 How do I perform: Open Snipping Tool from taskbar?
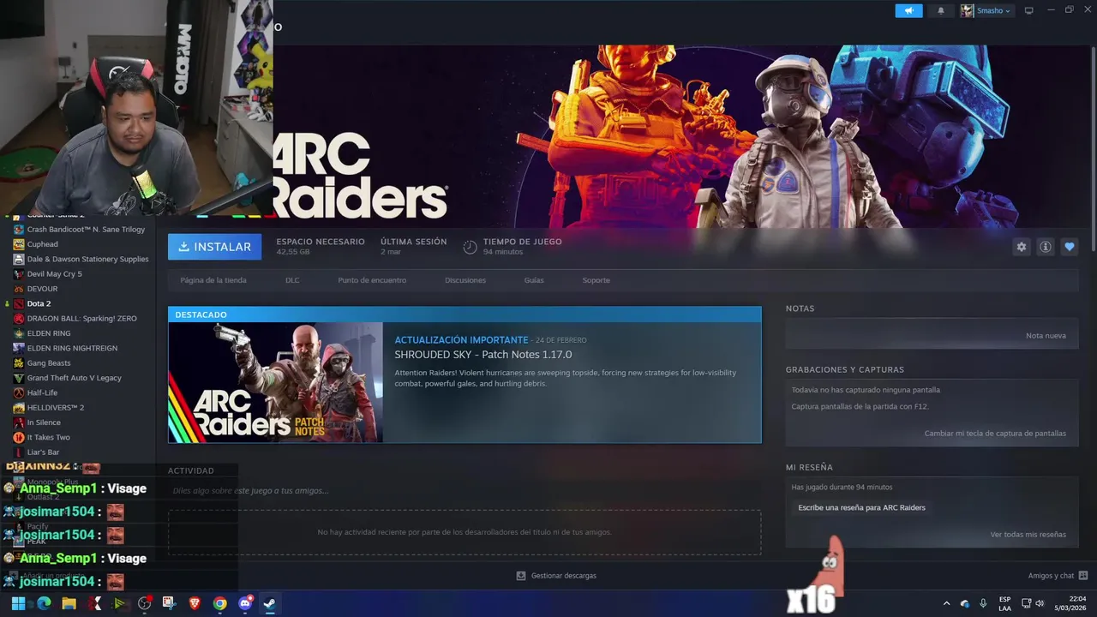[170, 603]
